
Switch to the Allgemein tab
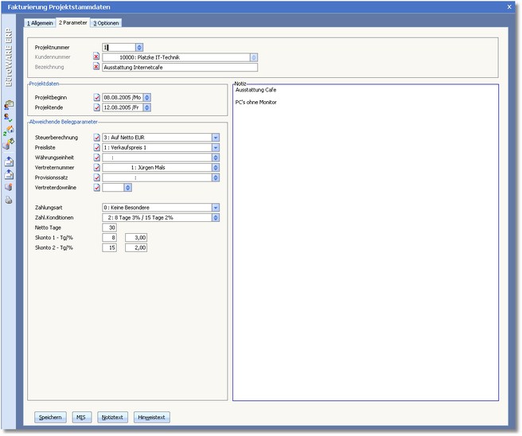point(40,23)
